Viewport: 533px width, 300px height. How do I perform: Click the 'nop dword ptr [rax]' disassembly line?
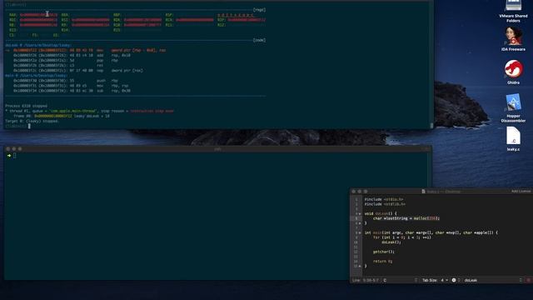78,70
